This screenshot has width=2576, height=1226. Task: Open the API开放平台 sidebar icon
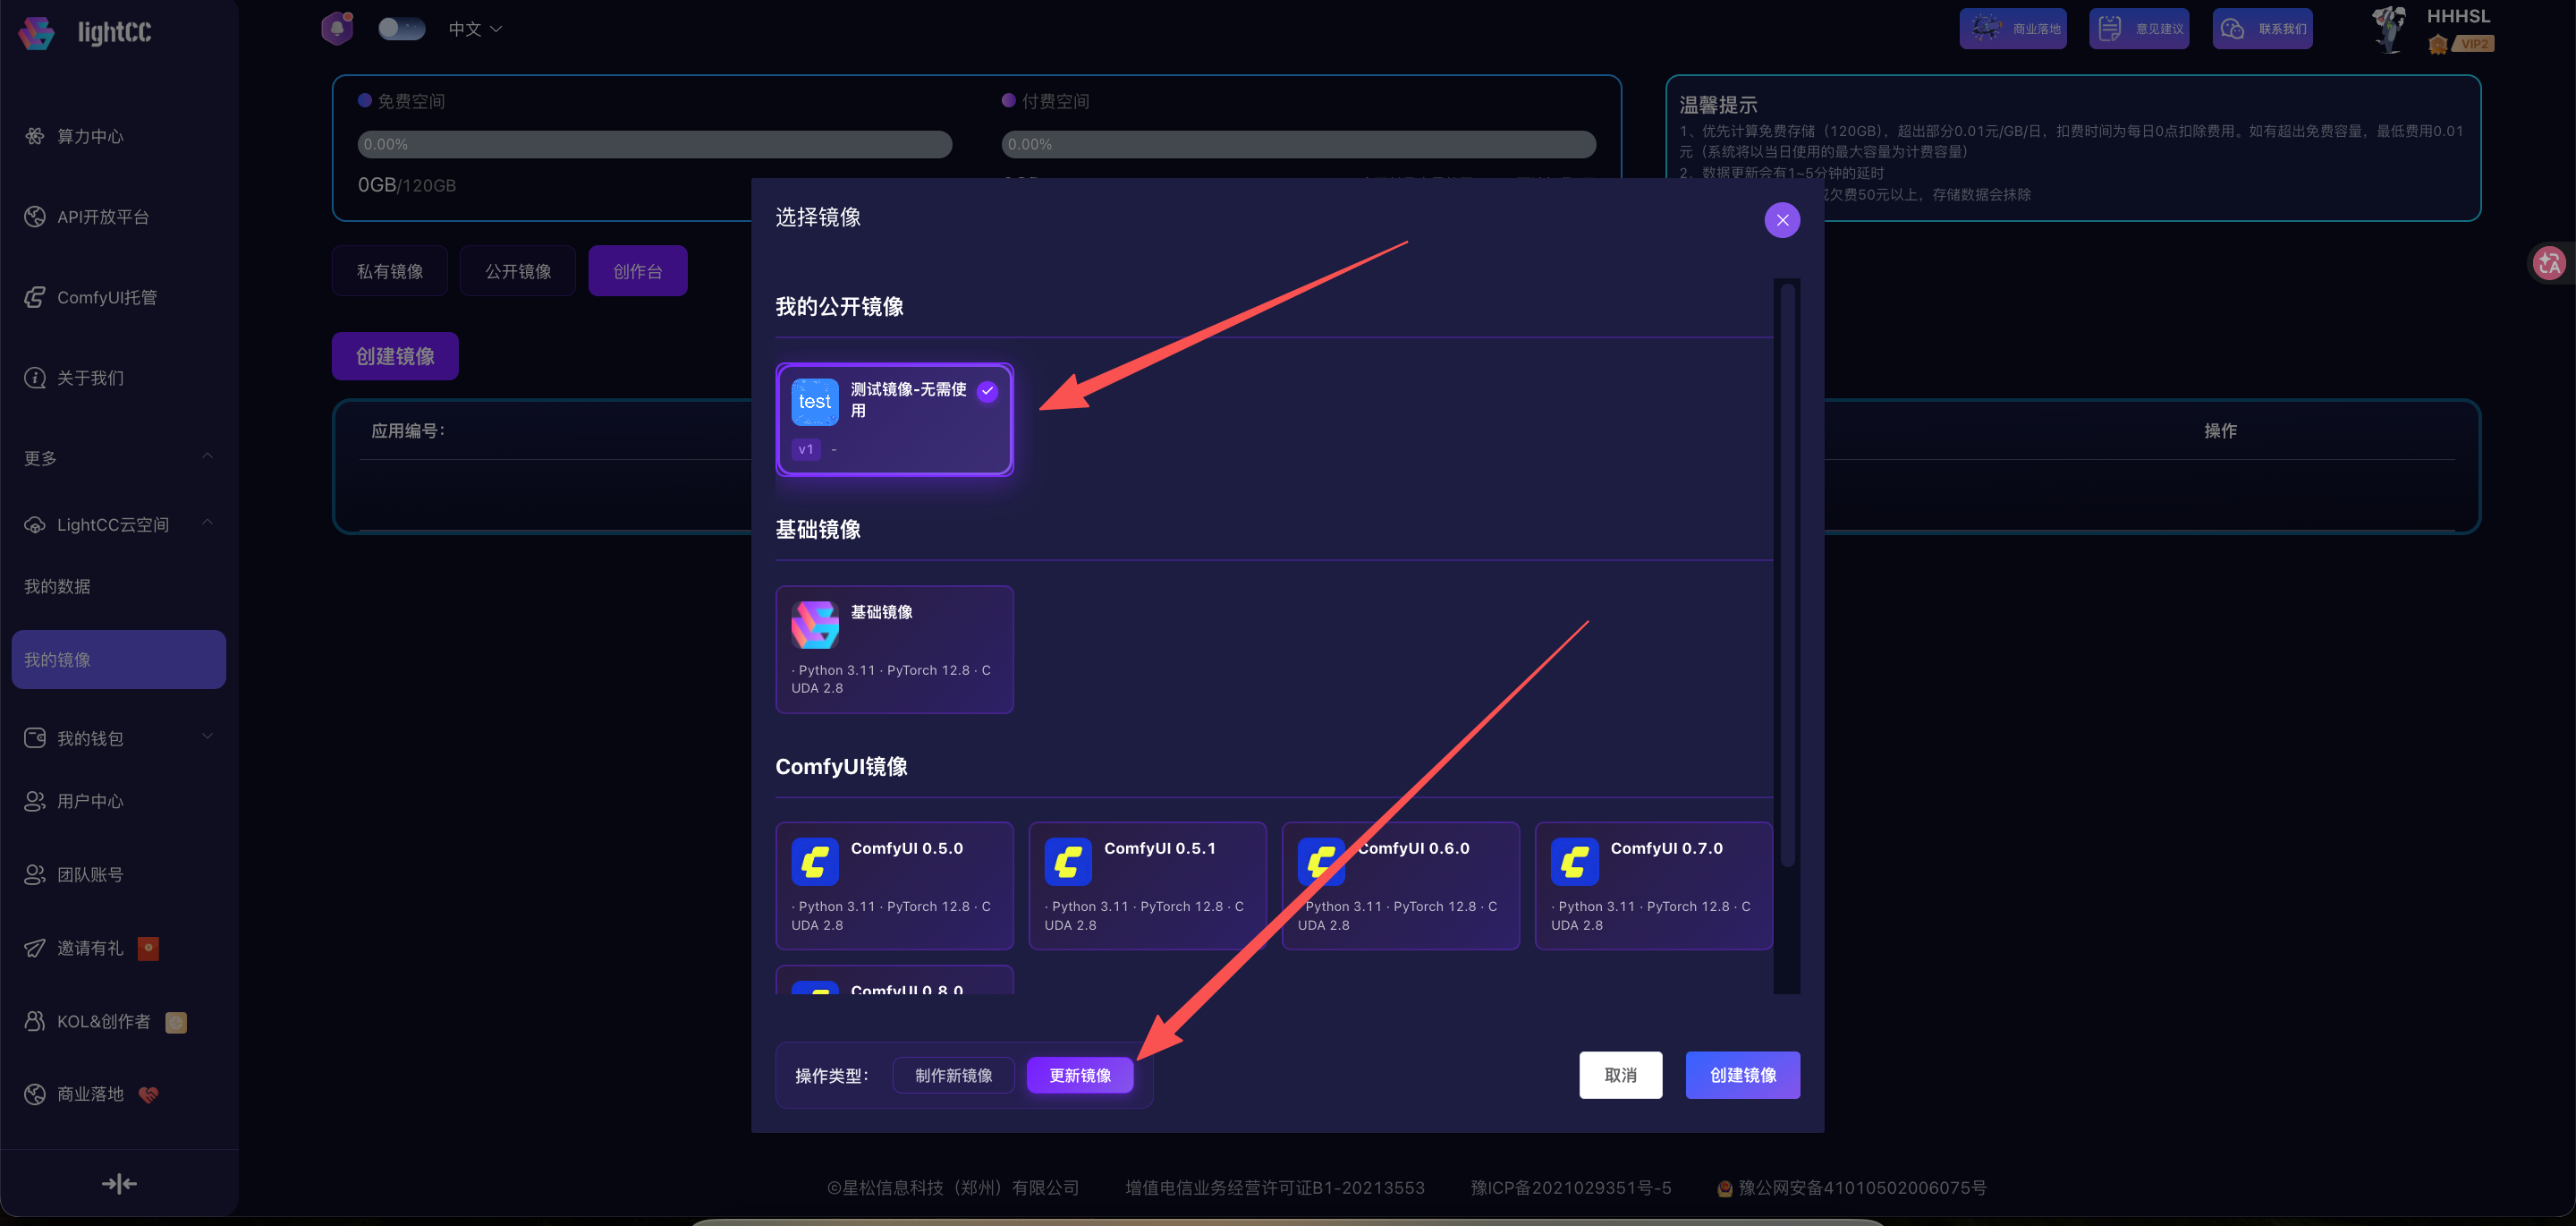35,217
